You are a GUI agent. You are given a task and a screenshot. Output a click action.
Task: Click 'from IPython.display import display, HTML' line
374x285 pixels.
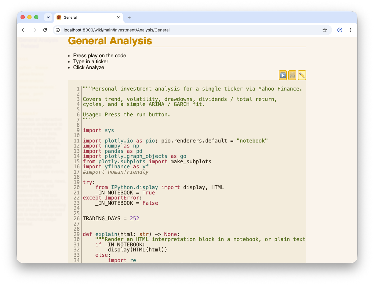point(159,187)
